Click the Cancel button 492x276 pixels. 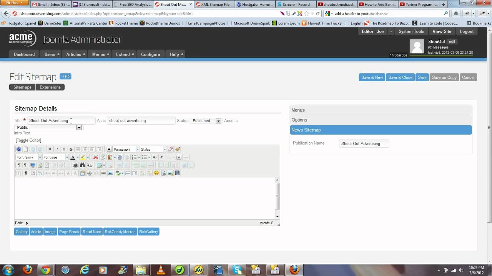(468, 77)
